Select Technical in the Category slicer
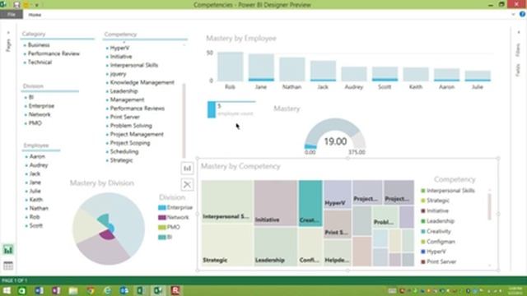527x296 pixels. click(x=40, y=62)
